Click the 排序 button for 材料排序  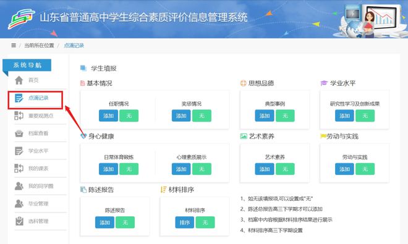[184, 222]
